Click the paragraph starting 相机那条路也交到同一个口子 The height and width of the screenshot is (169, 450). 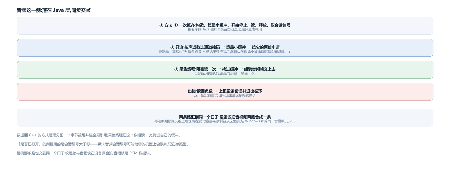[84, 153]
